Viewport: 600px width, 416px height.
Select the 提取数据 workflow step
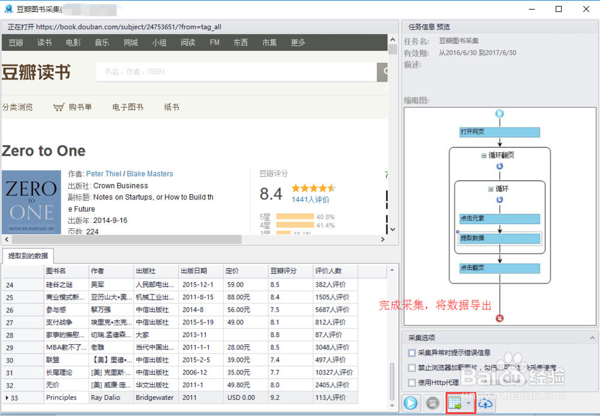click(x=499, y=238)
